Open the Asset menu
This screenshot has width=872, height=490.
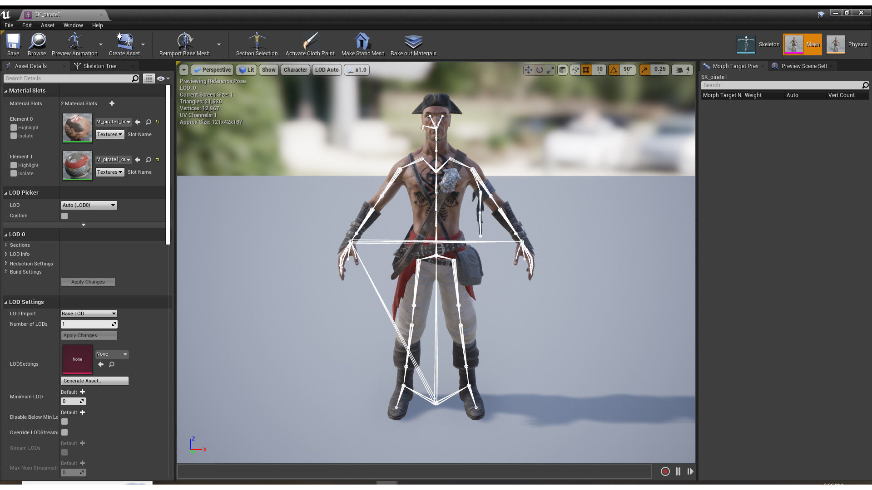[x=47, y=25]
